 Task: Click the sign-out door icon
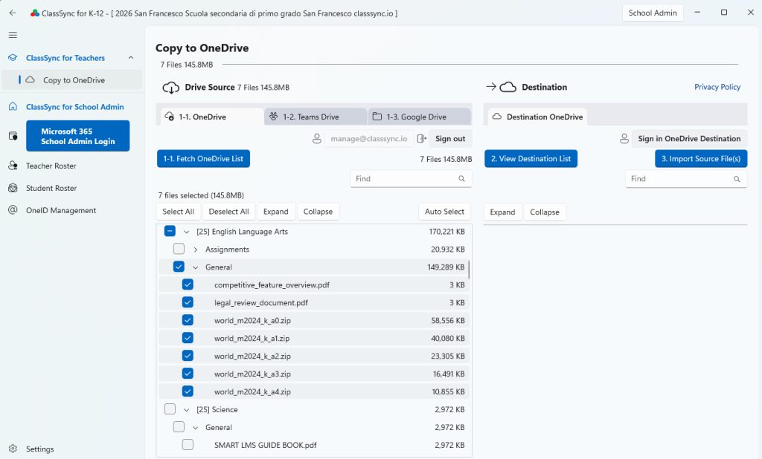(x=421, y=138)
